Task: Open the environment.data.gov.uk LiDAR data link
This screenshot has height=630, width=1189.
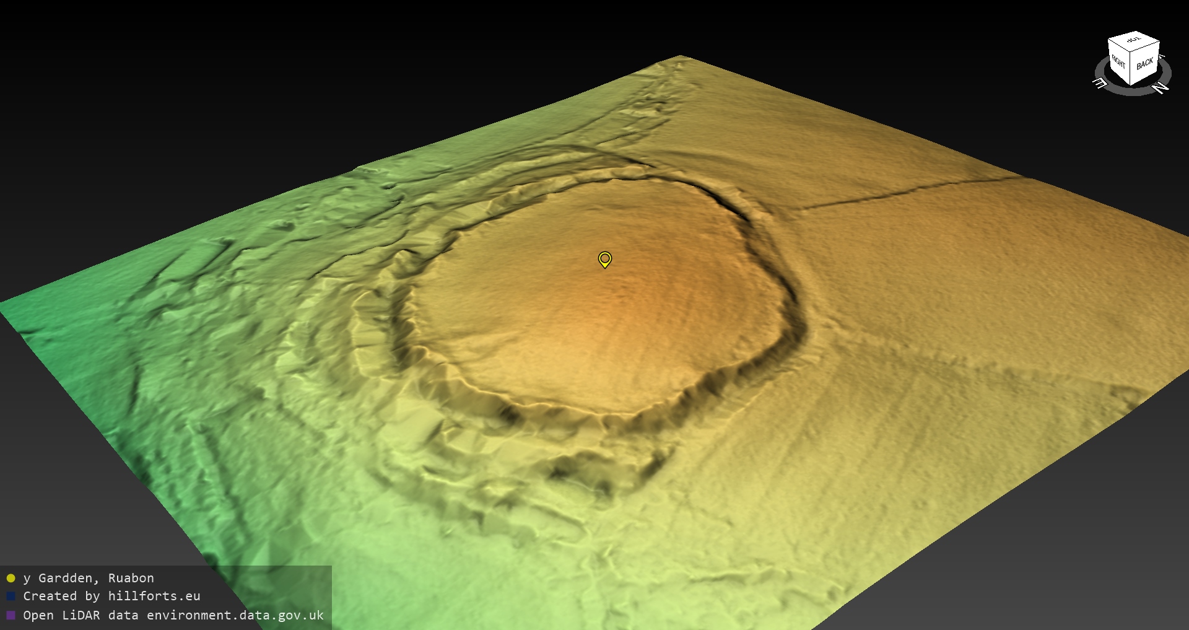Action: coord(173,615)
